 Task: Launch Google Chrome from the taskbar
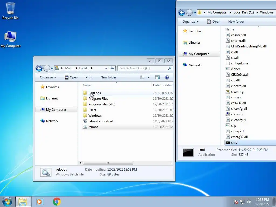pyautogui.click(x=57, y=202)
